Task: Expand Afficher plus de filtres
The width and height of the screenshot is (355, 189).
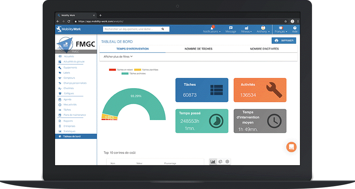Action: [x=118, y=56]
